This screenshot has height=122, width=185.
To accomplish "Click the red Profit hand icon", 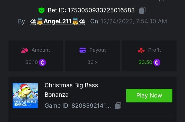I will point(141,50).
